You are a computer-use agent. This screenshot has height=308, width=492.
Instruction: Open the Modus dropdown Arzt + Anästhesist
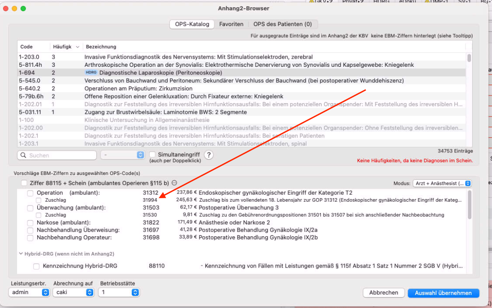click(442, 183)
